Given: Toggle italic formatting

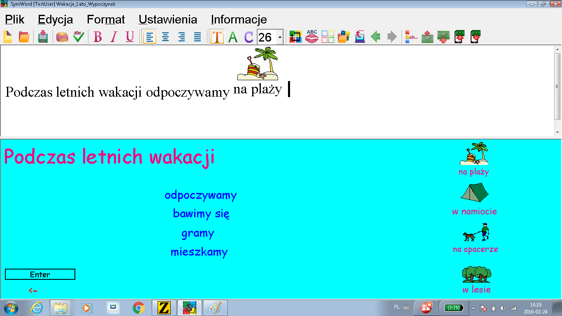Looking at the screenshot, I should pos(114,37).
